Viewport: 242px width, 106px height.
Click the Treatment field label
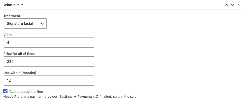pos(12,16)
